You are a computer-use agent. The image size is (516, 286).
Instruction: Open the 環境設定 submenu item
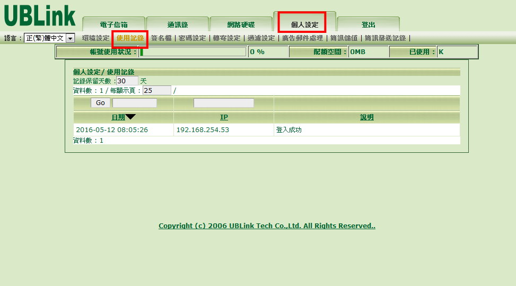click(x=95, y=38)
